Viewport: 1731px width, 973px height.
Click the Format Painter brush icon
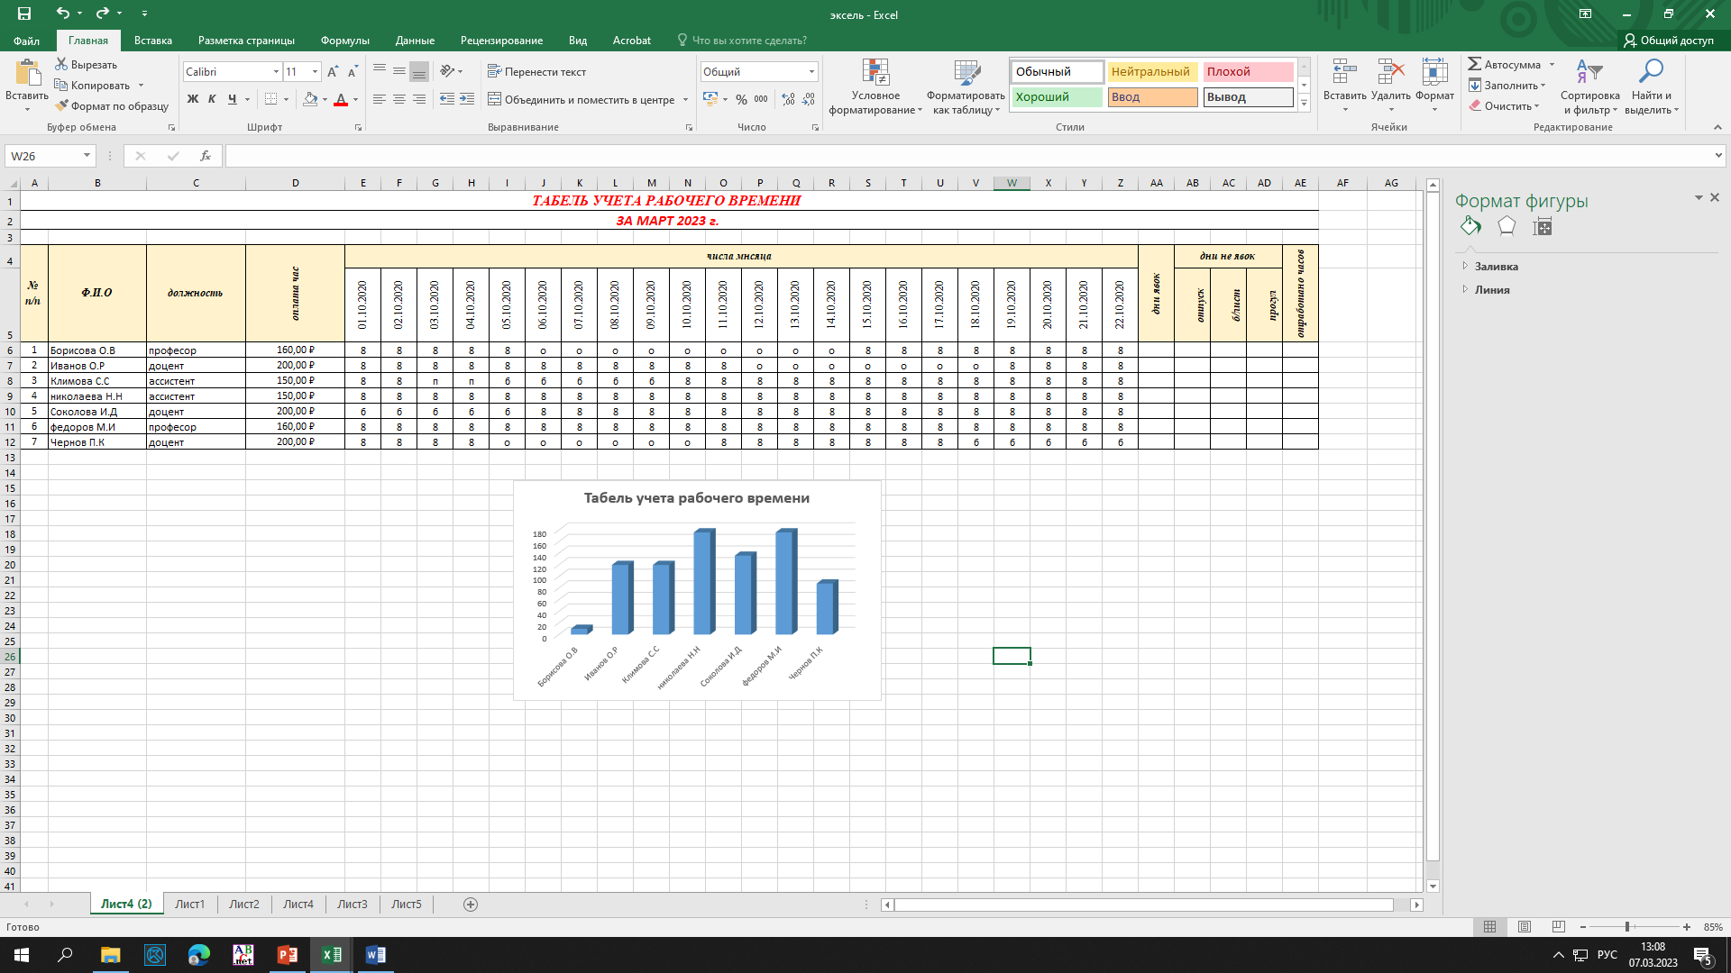tap(61, 106)
